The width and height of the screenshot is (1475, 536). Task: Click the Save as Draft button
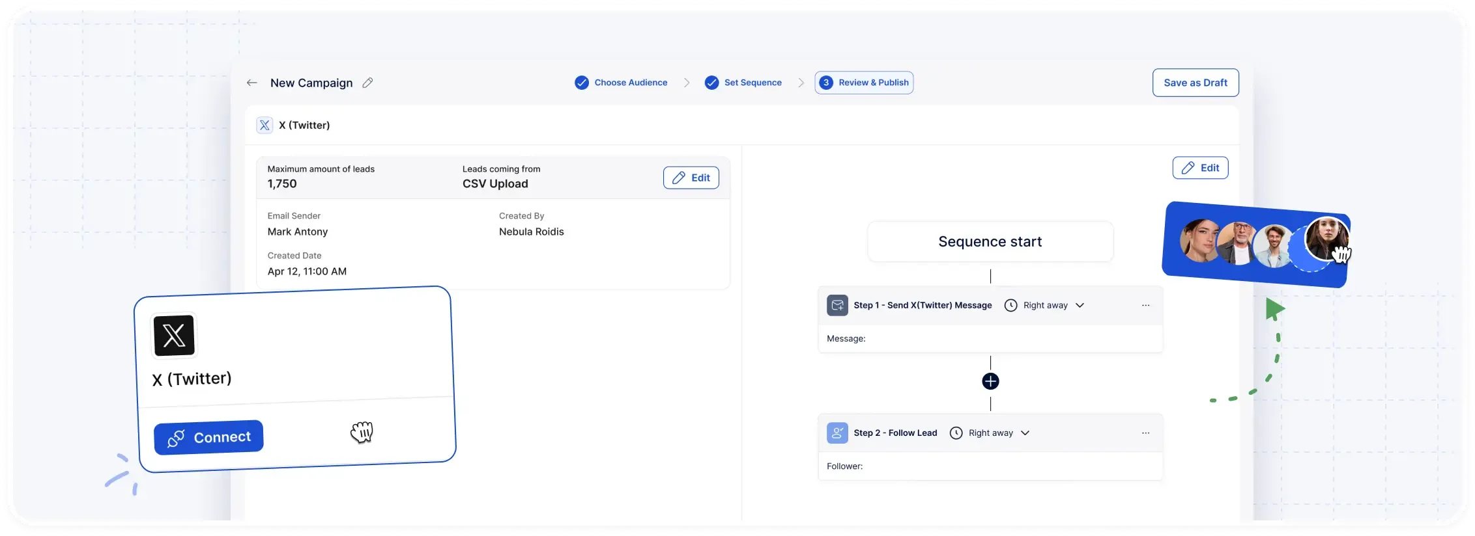point(1195,83)
